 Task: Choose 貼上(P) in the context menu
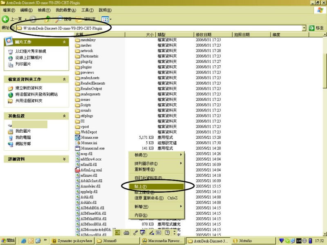click(x=156, y=187)
